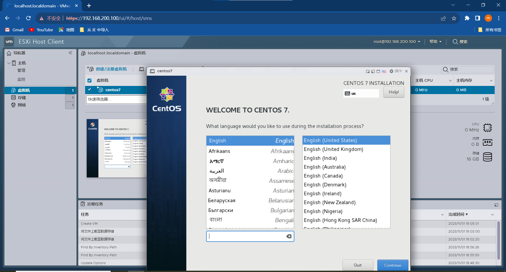Collapse the navigator panel with double-chevron
The image size is (506, 272).
tap(70, 53)
